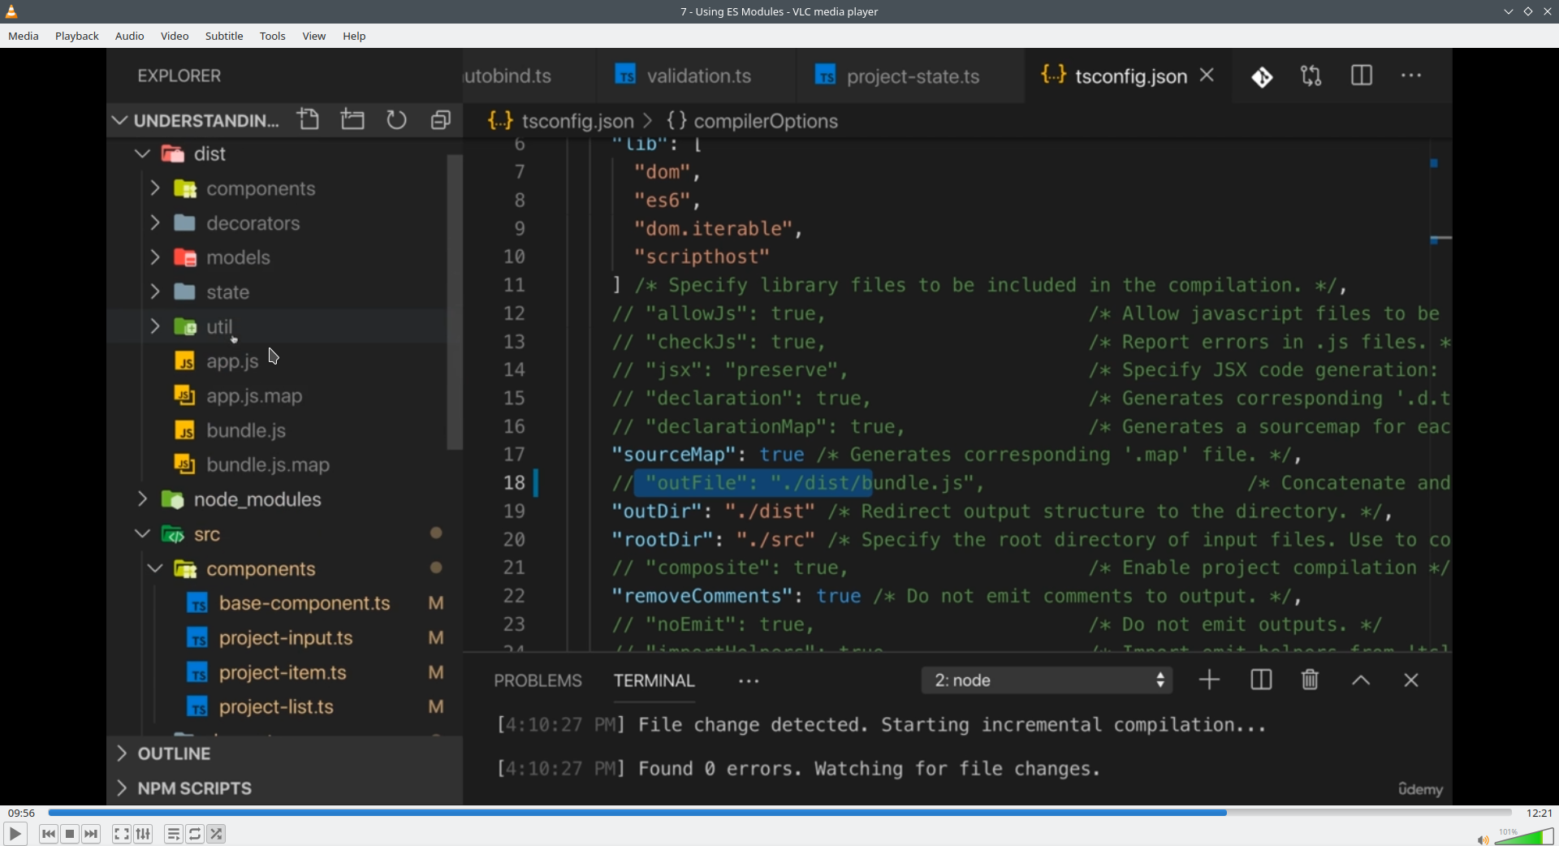Image resolution: width=1559 pixels, height=846 pixels.
Task: Split the editor to the right
Action: [1362, 76]
